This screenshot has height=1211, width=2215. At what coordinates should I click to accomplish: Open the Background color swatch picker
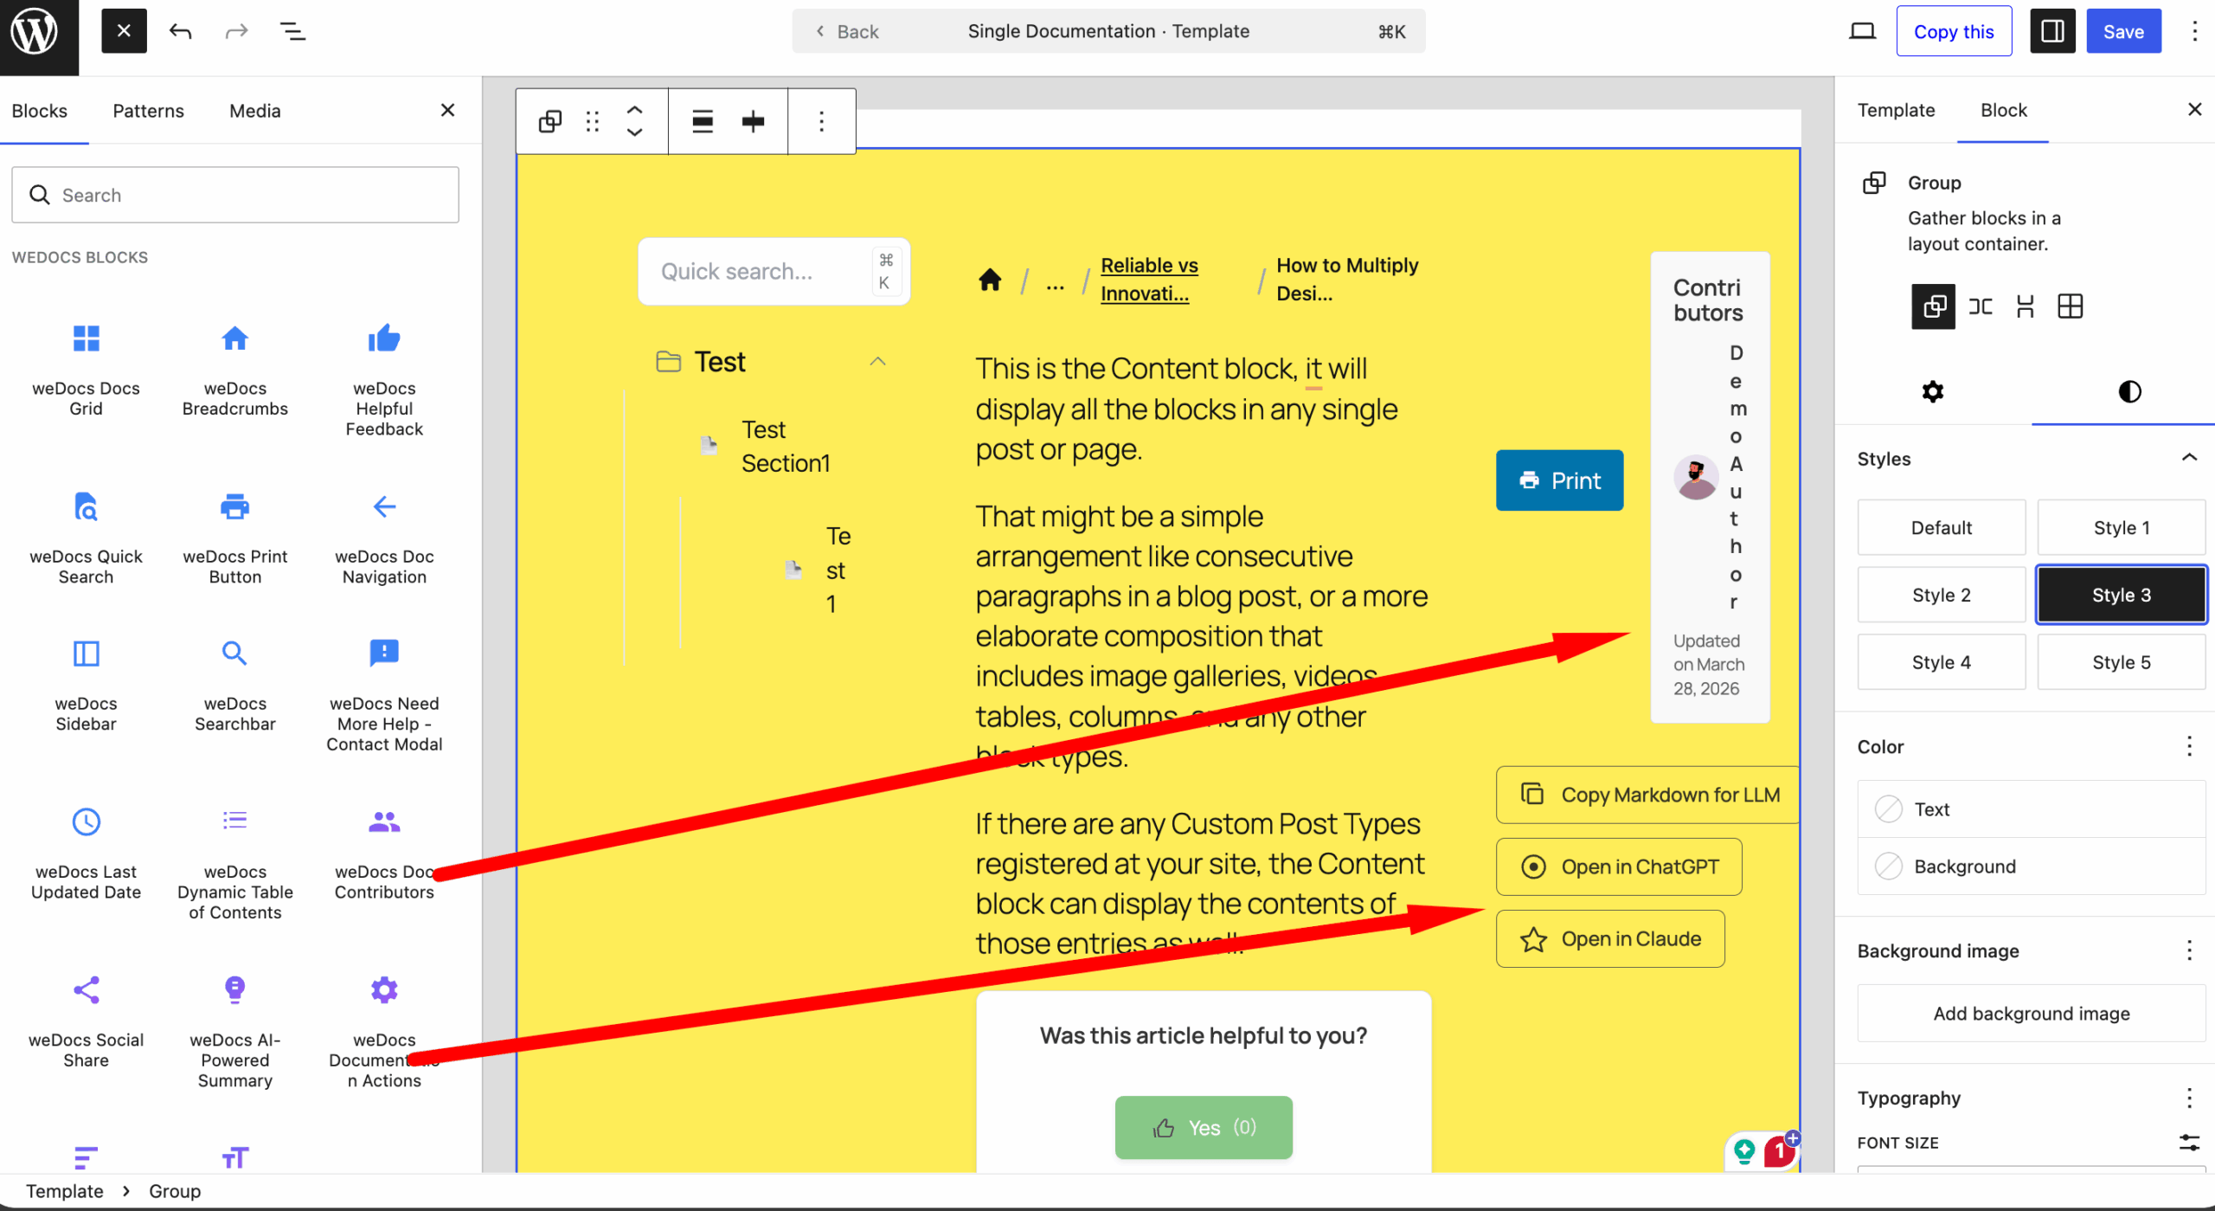tap(2031, 866)
